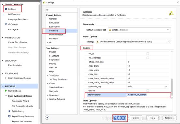Select Elaboration in Project Settings

(x=54, y=27)
